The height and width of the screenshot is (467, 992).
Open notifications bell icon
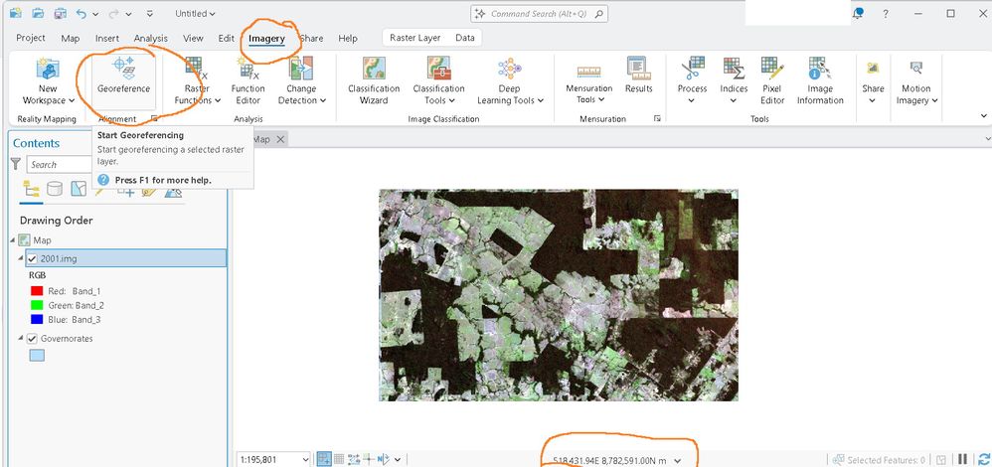pos(858,13)
